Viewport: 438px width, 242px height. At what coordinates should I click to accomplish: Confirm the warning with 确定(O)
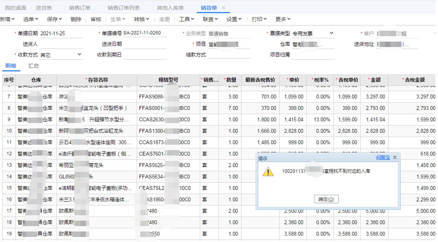coord(326,199)
